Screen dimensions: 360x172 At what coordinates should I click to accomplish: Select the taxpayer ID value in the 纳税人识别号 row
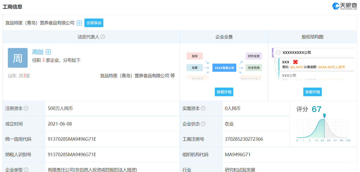point(72,155)
